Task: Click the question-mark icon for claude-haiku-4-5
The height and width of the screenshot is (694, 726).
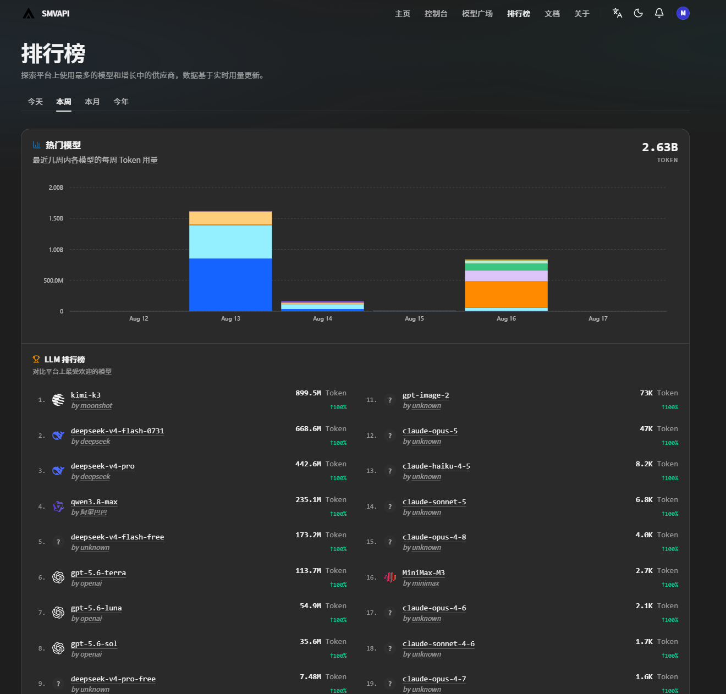Action: click(x=390, y=471)
